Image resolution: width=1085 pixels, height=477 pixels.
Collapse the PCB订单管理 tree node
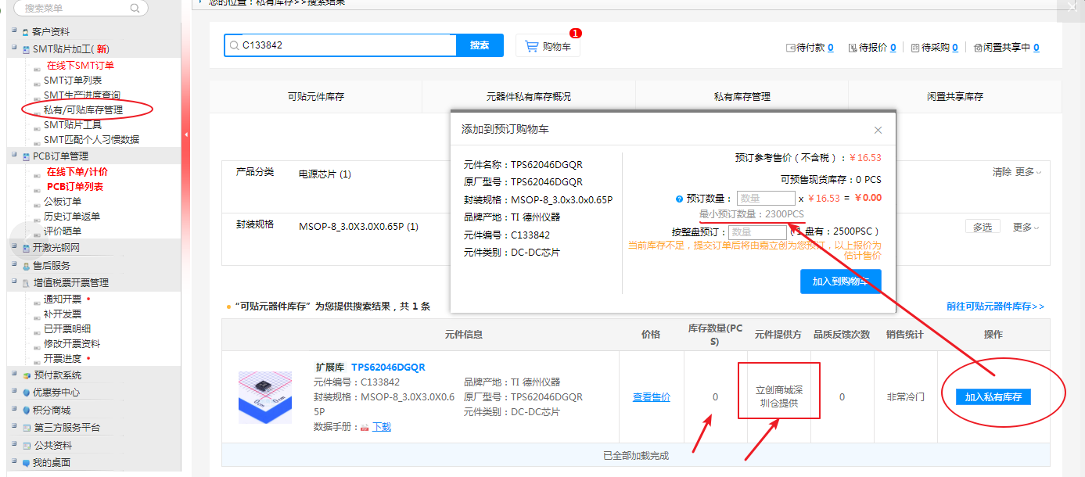[13, 156]
